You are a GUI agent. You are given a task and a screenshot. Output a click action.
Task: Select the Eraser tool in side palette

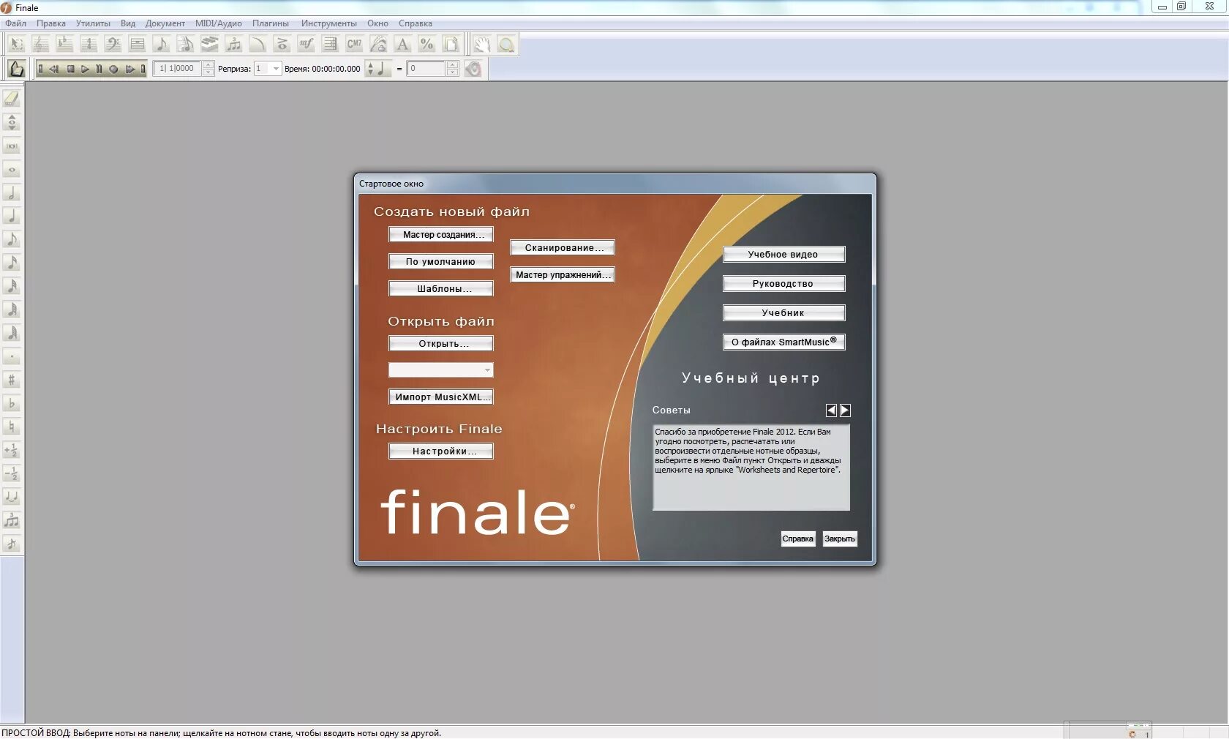click(x=12, y=99)
